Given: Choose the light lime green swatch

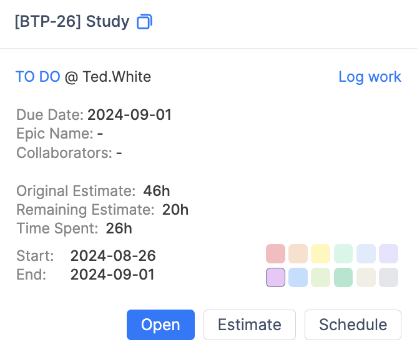Looking at the screenshot, I should [320, 277].
